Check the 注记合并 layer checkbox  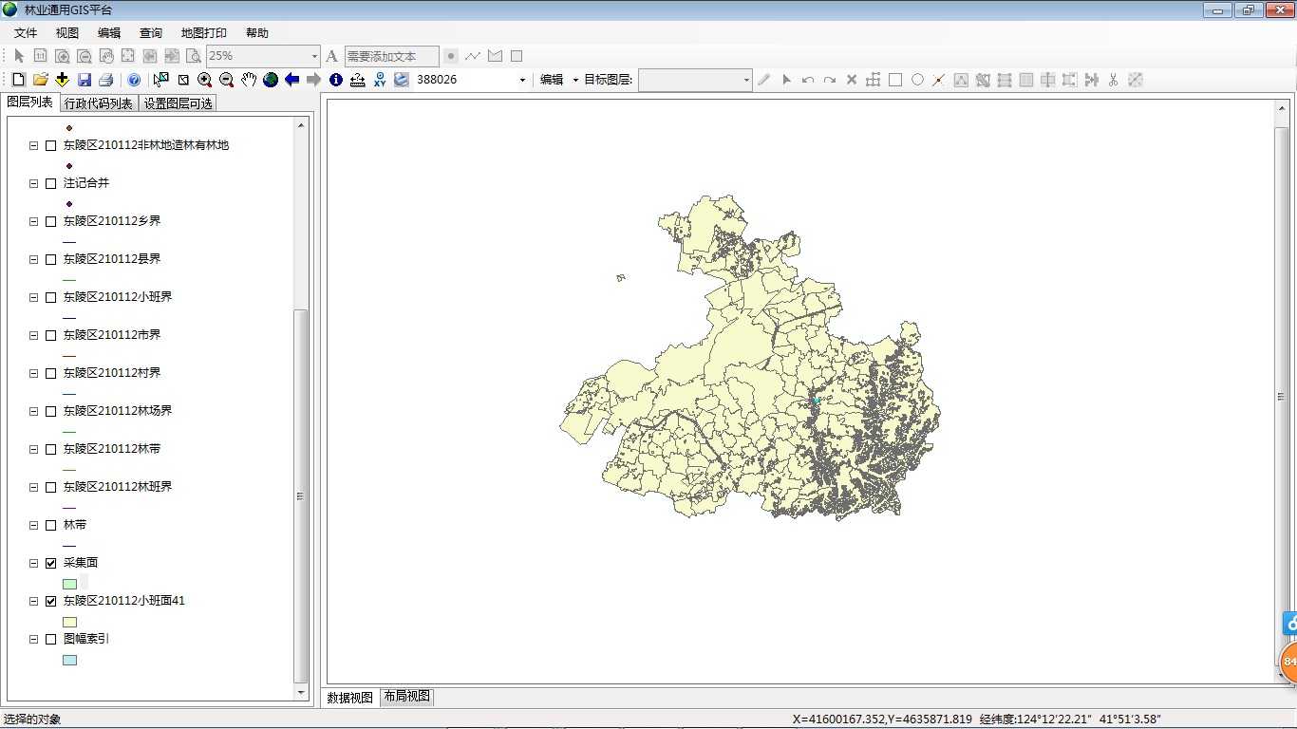pyautogui.click(x=51, y=183)
